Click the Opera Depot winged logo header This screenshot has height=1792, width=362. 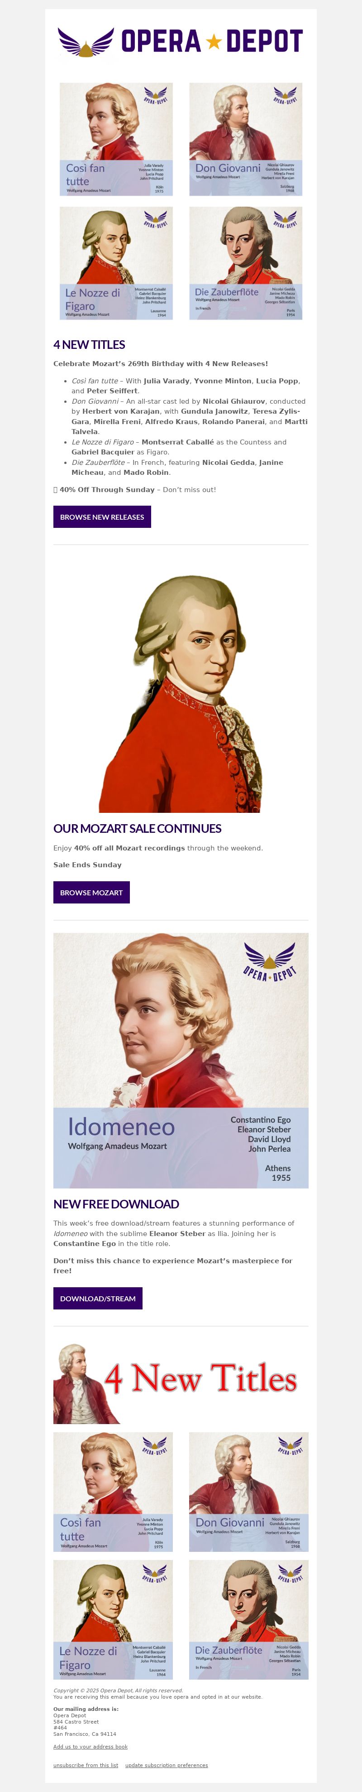click(x=181, y=42)
